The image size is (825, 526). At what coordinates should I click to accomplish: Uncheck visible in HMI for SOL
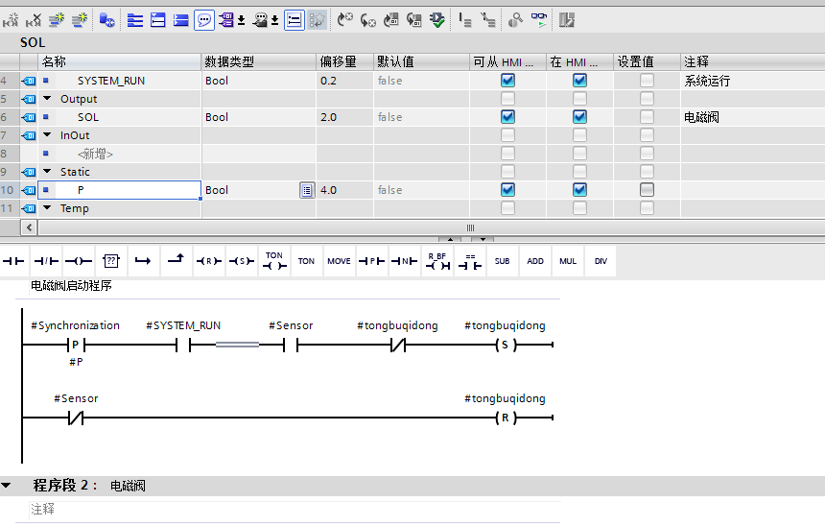tap(579, 117)
